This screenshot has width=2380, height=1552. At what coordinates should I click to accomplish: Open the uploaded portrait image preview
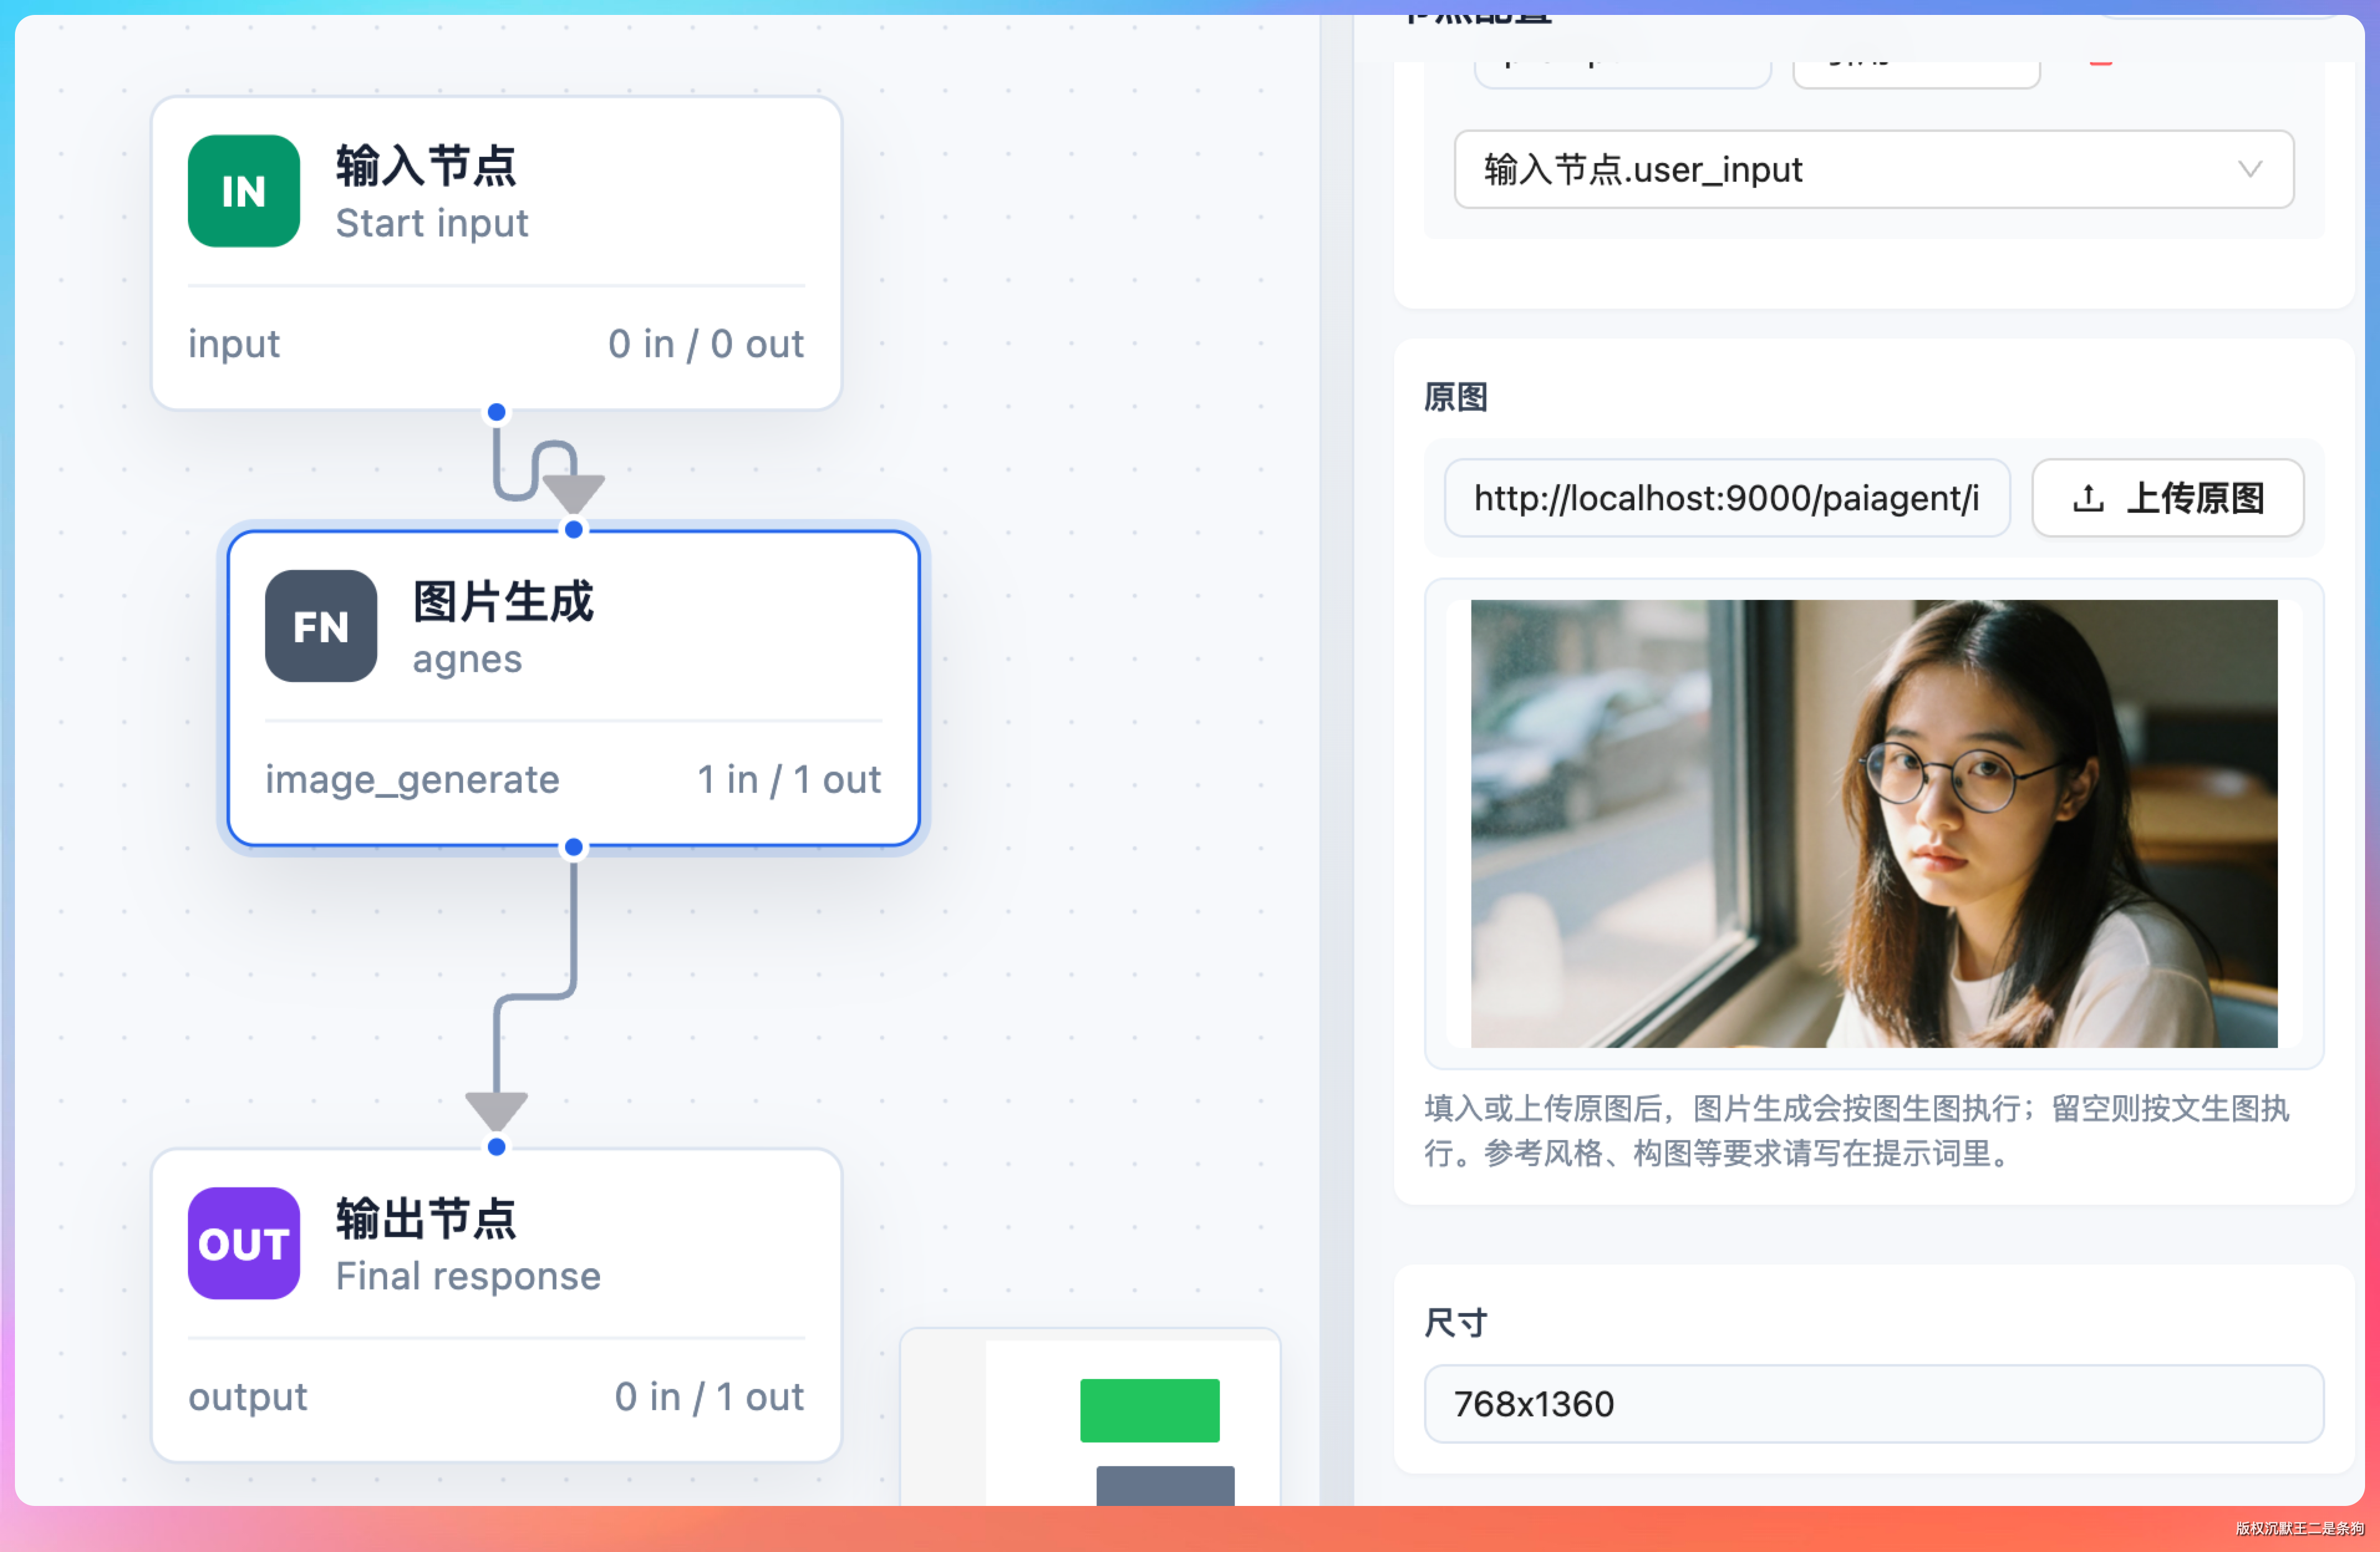tap(1873, 823)
